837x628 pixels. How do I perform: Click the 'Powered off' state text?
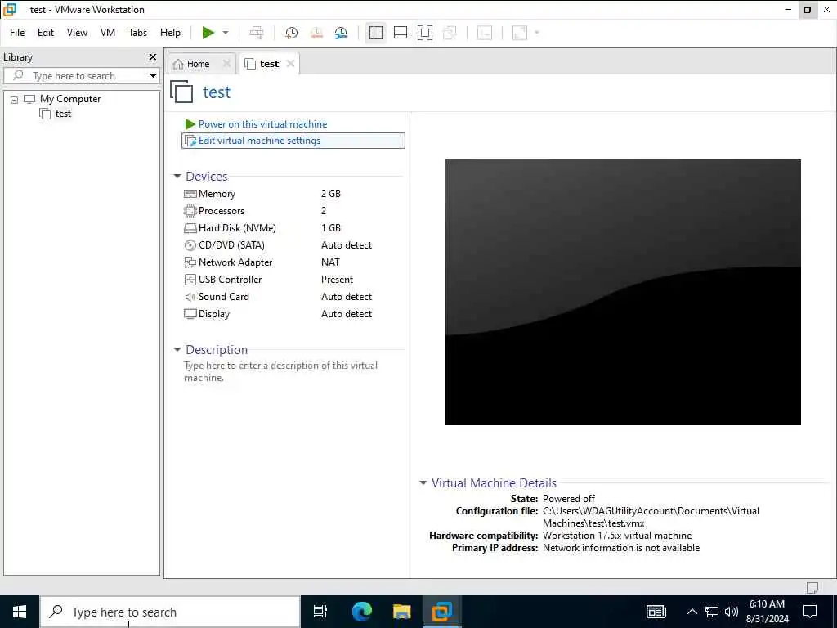569,498
